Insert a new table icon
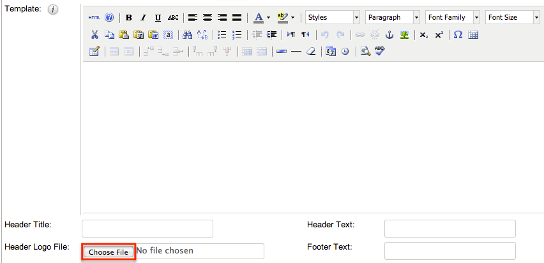Image resolution: width=544 pixels, height=263 pixels. click(x=473, y=34)
